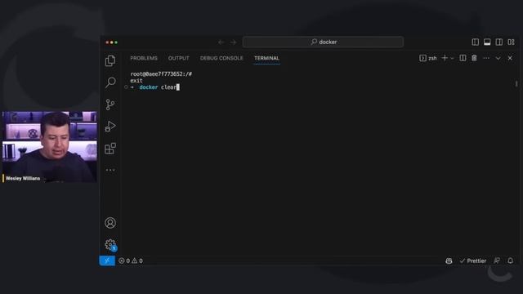This screenshot has height=294, width=523.
Task: Open the Explorer view in activity bar
Action: (110, 60)
